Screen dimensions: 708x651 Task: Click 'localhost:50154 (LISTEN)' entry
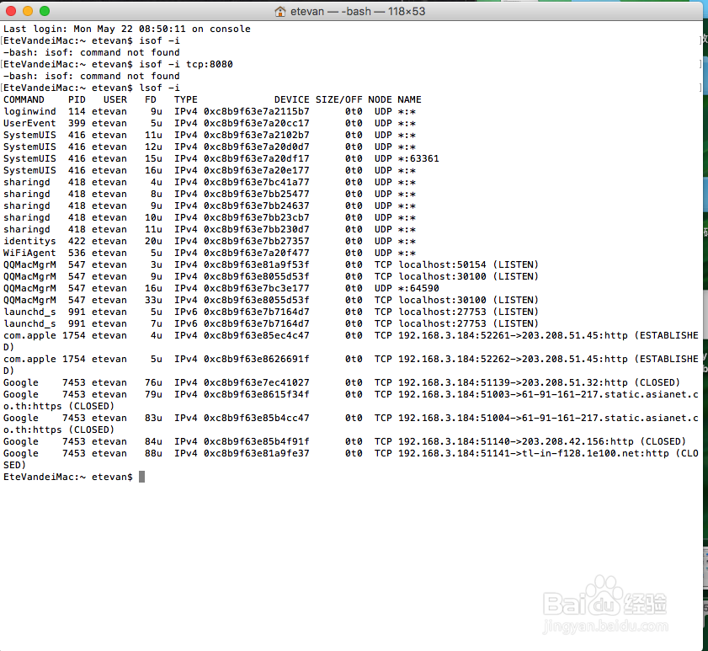click(469, 264)
